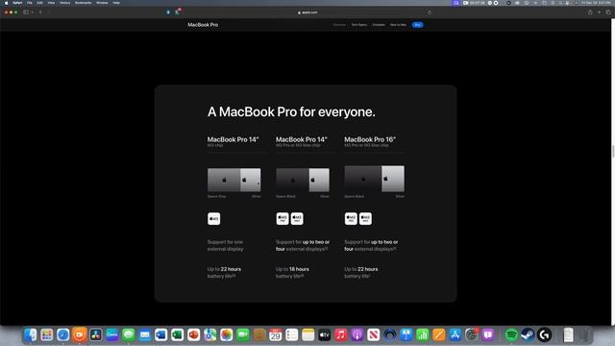Open a new tab with the plus button
Screen dimensions: 615x346
(x=600, y=12)
